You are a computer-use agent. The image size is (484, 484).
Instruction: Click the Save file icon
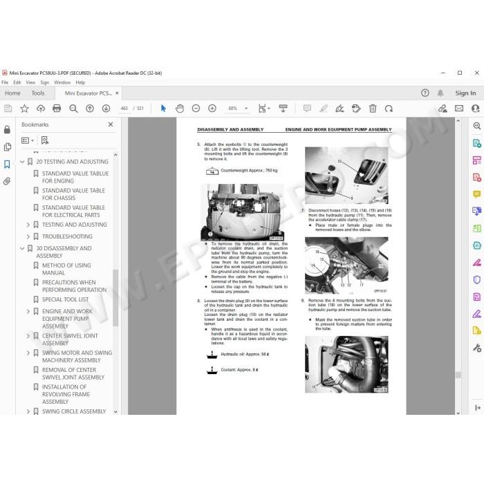point(8,109)
